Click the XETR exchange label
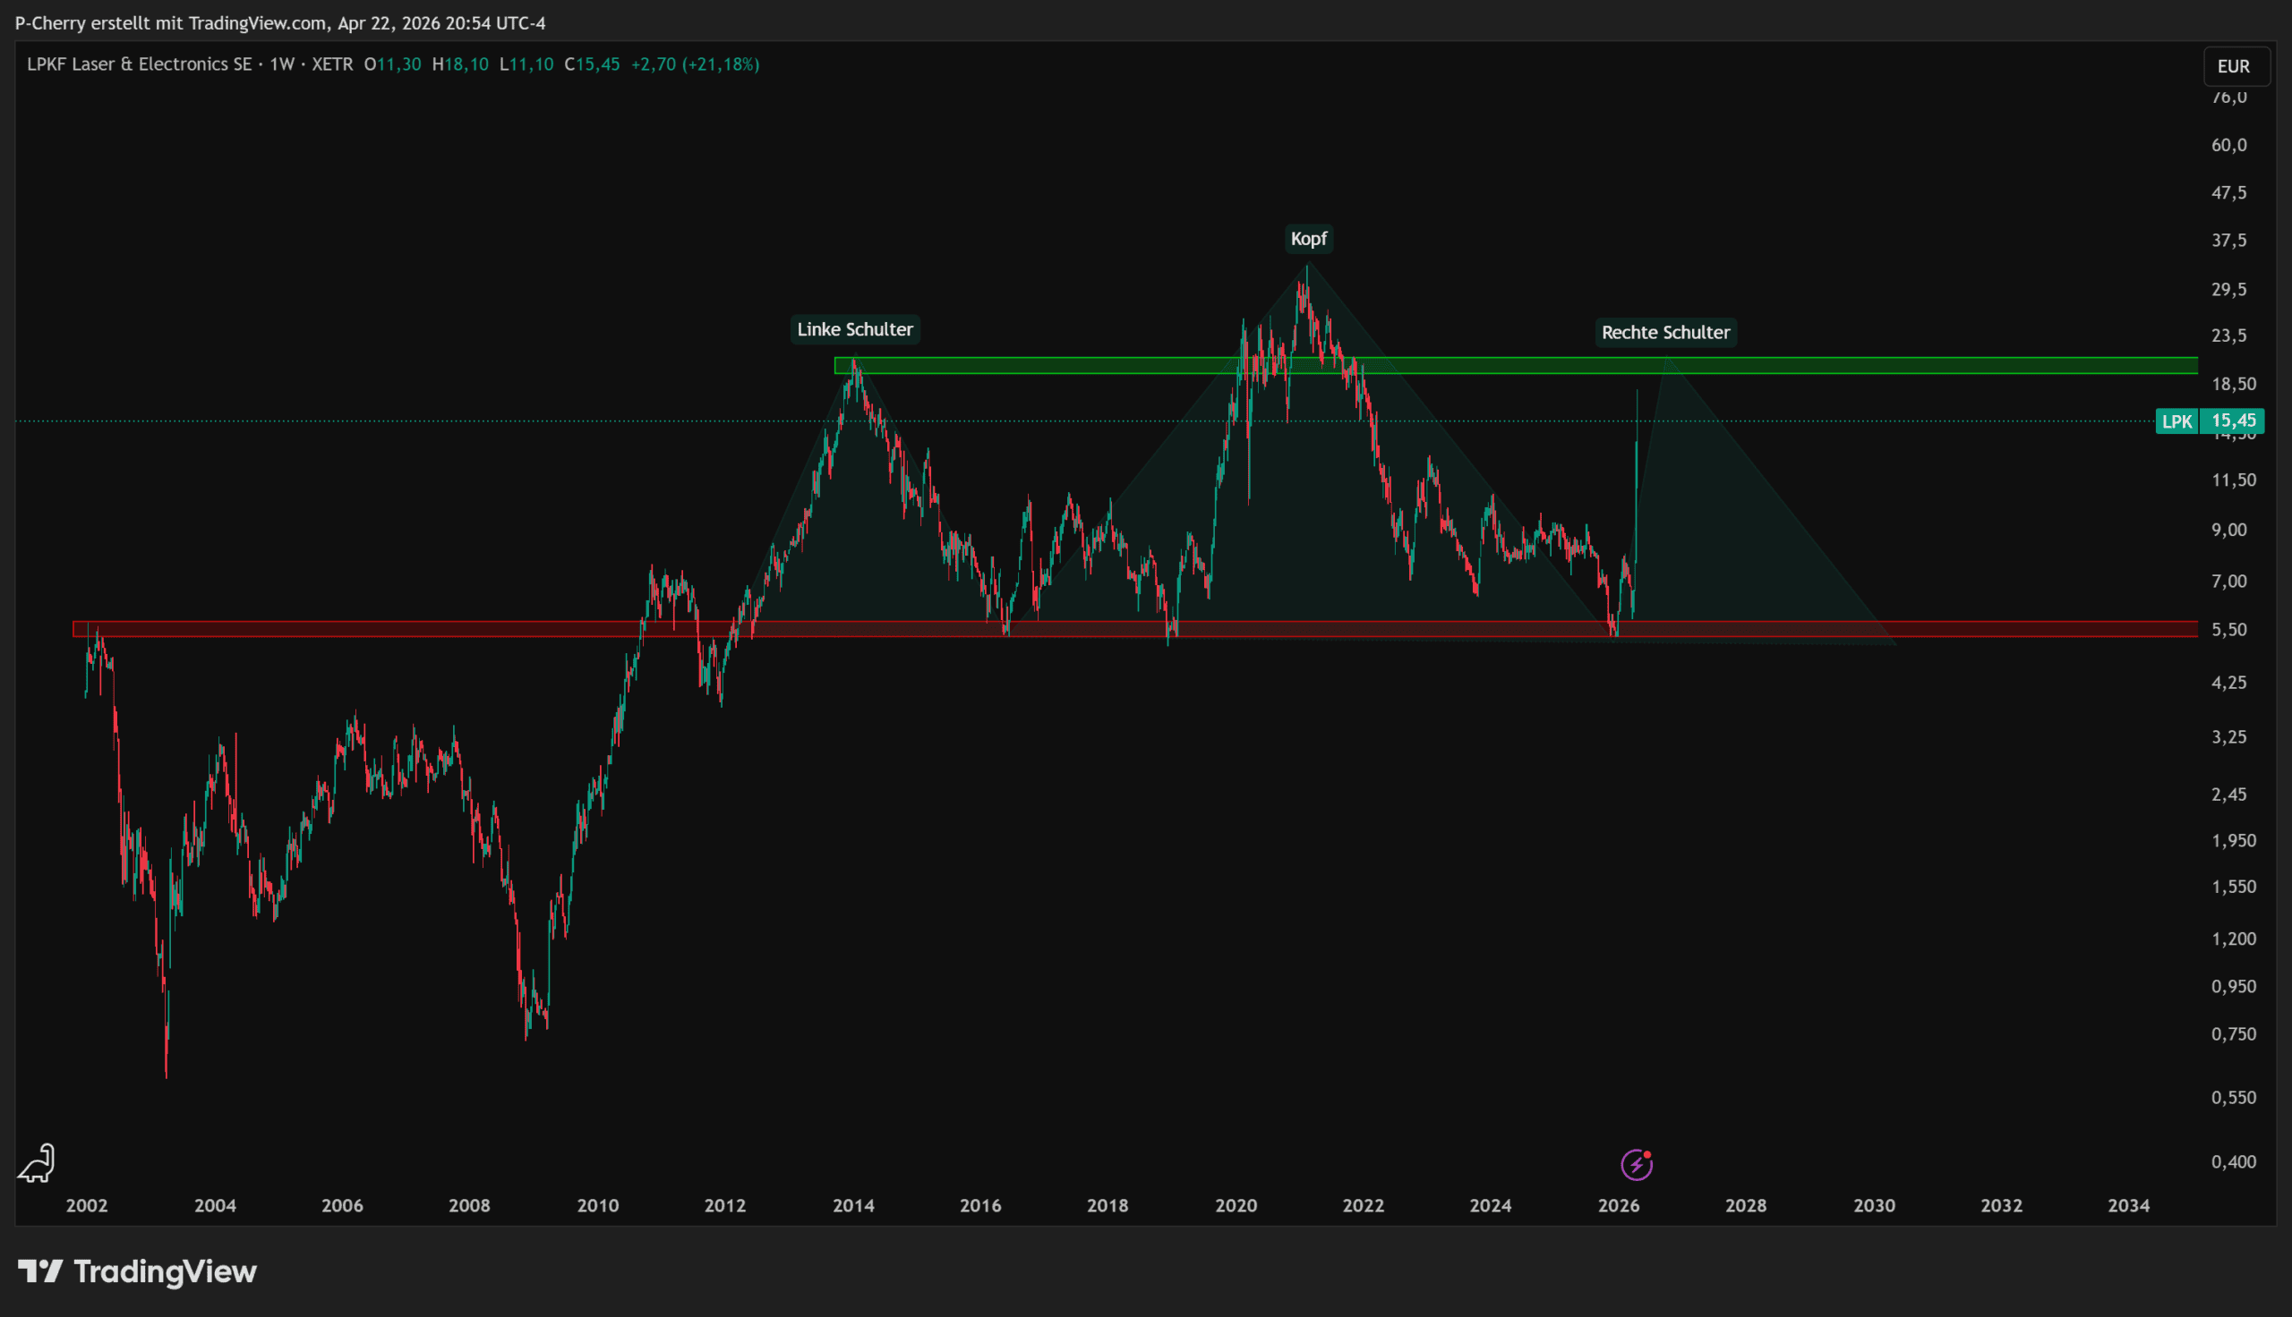The image size is (2292, 1317). click(332, 64)
